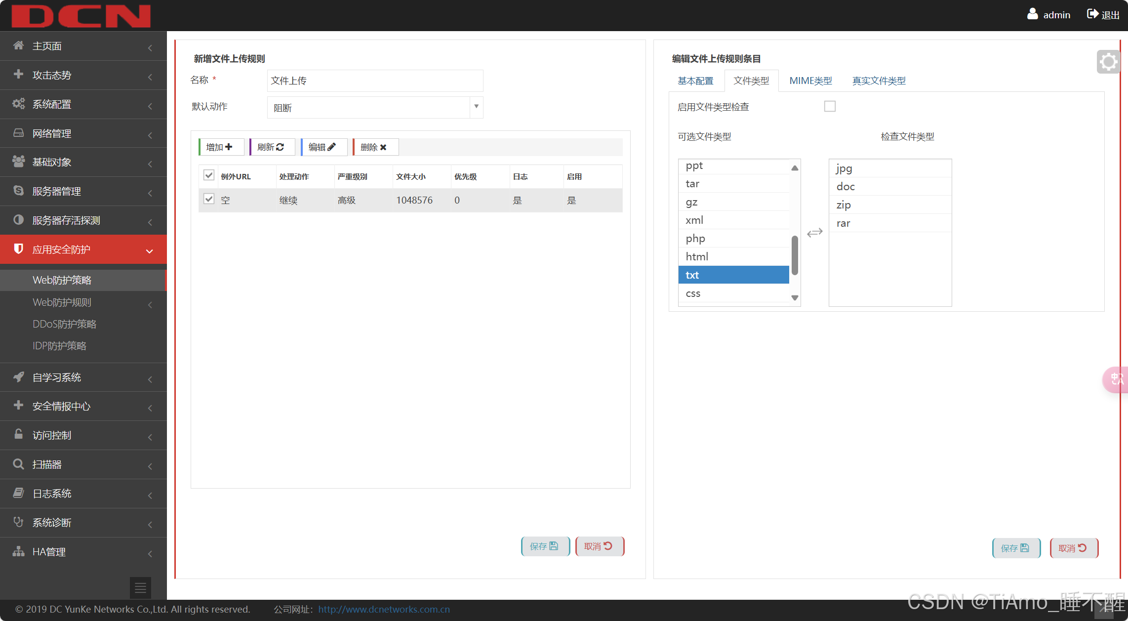Switch to the 文件类型 tab
The image size is (1128, 621).
click(x=751, y=81)
